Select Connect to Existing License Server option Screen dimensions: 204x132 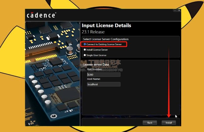pos(85,44)
